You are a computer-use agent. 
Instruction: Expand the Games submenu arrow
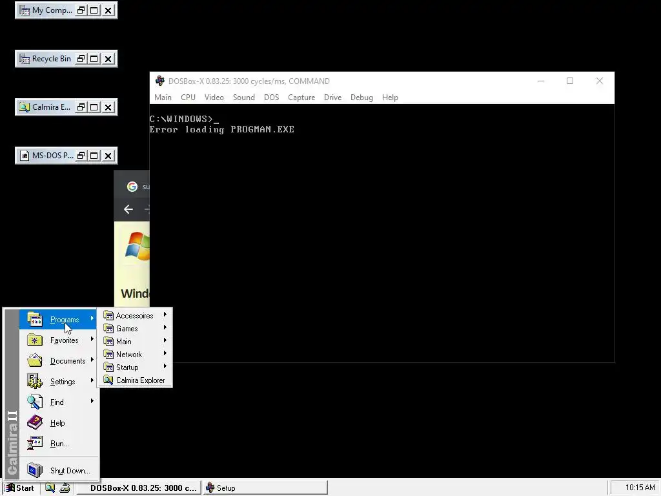(165, 327)
